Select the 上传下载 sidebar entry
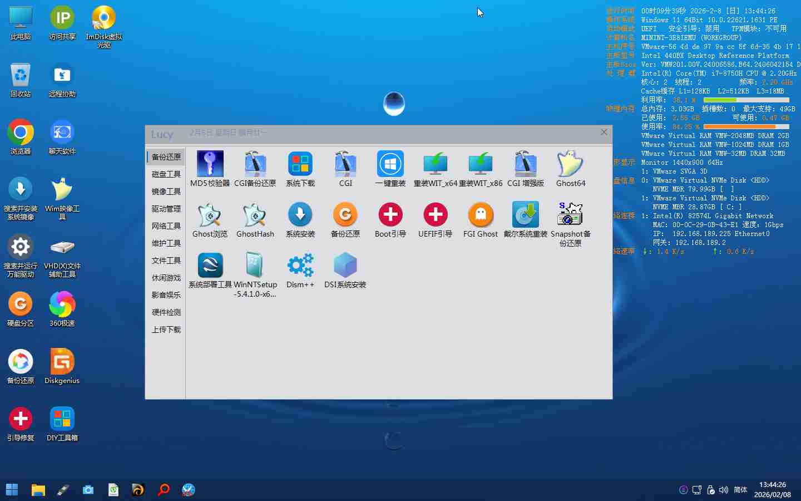Screen dimensions: 801x501 pos(166,330)
